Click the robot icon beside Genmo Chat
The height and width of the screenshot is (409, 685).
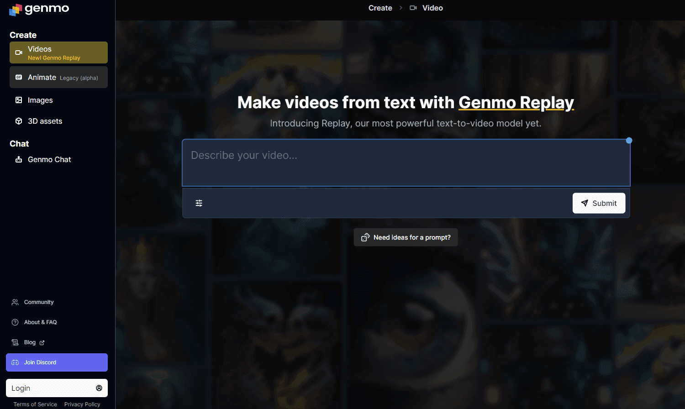(19, 159)
